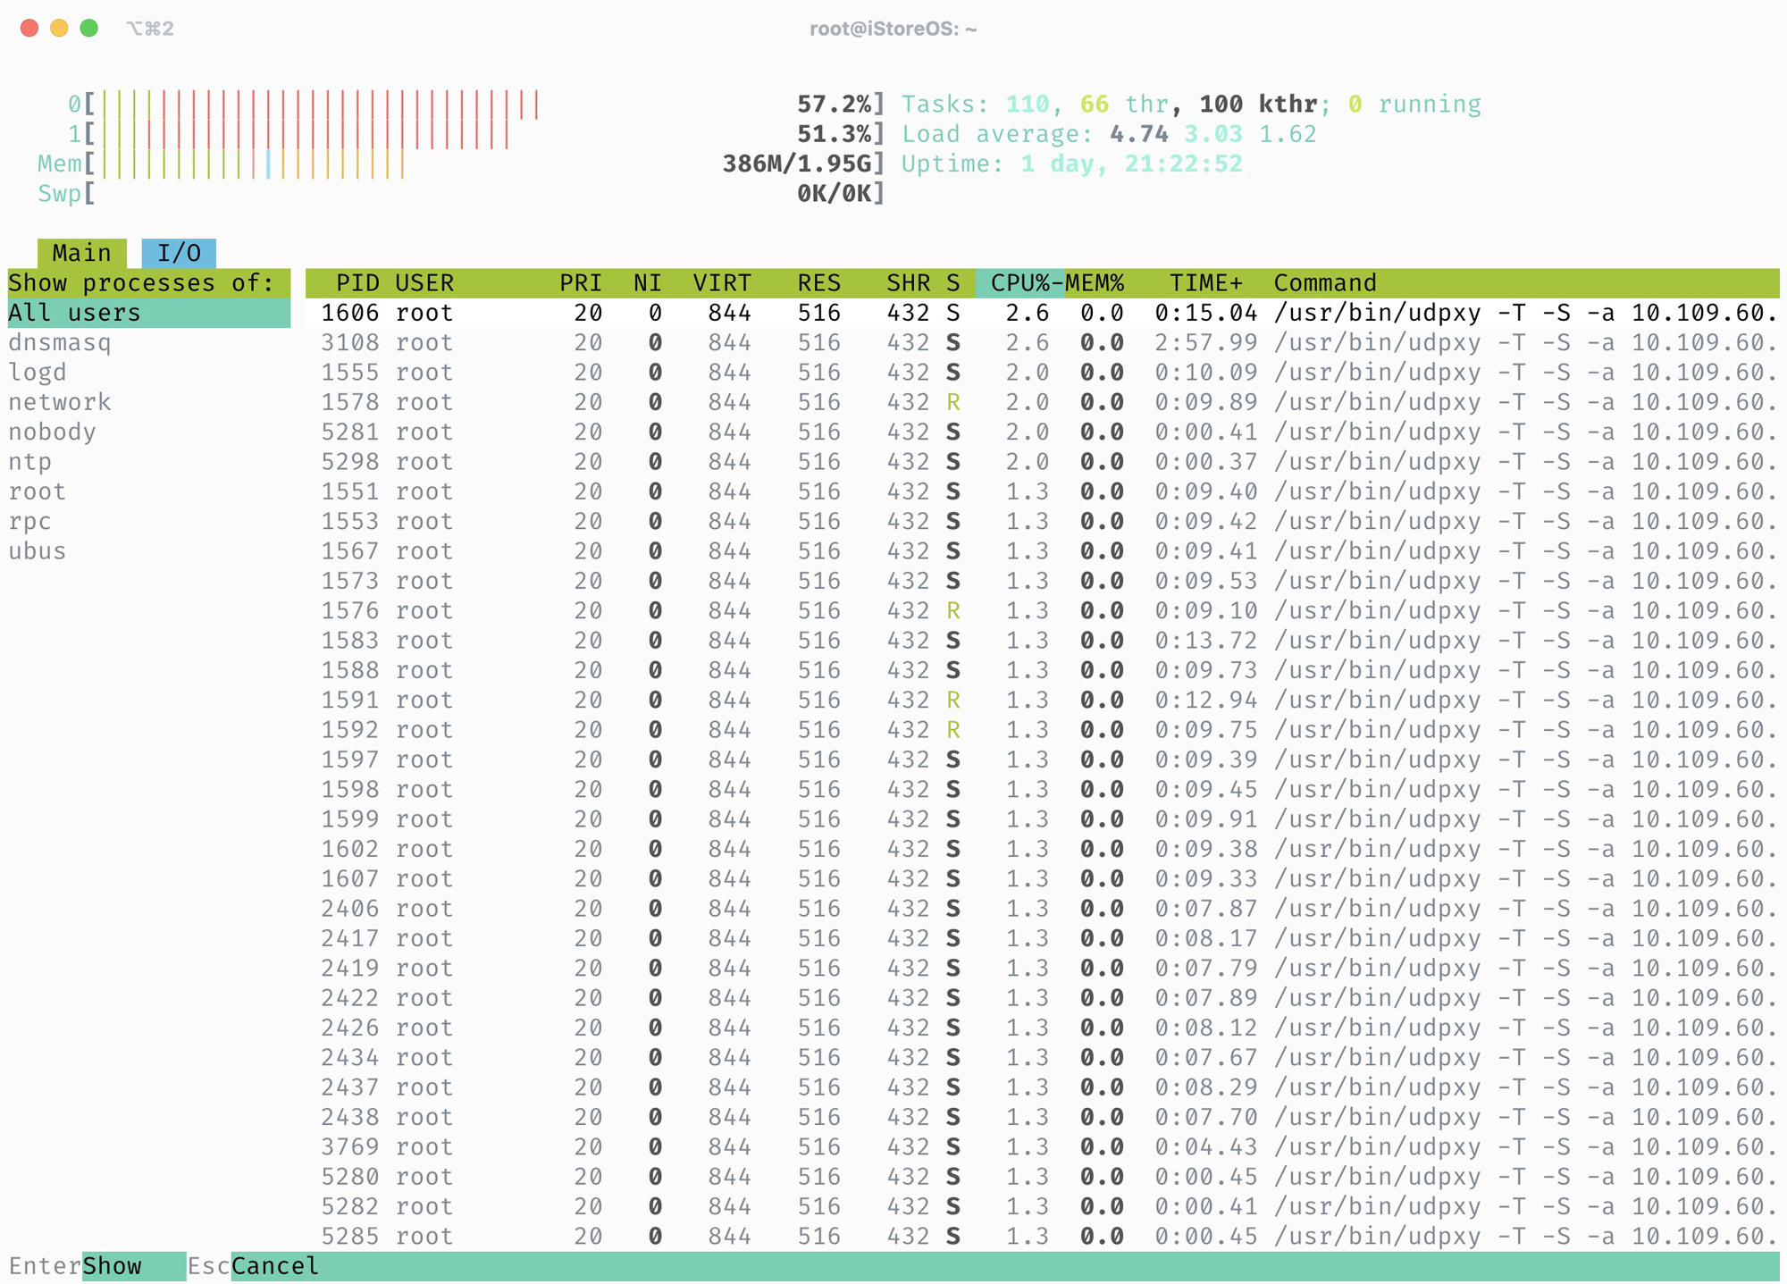This screenshot has height=1284, width=1787.
Task: Choose dnsmasq user filter
Action: [60, 342]
